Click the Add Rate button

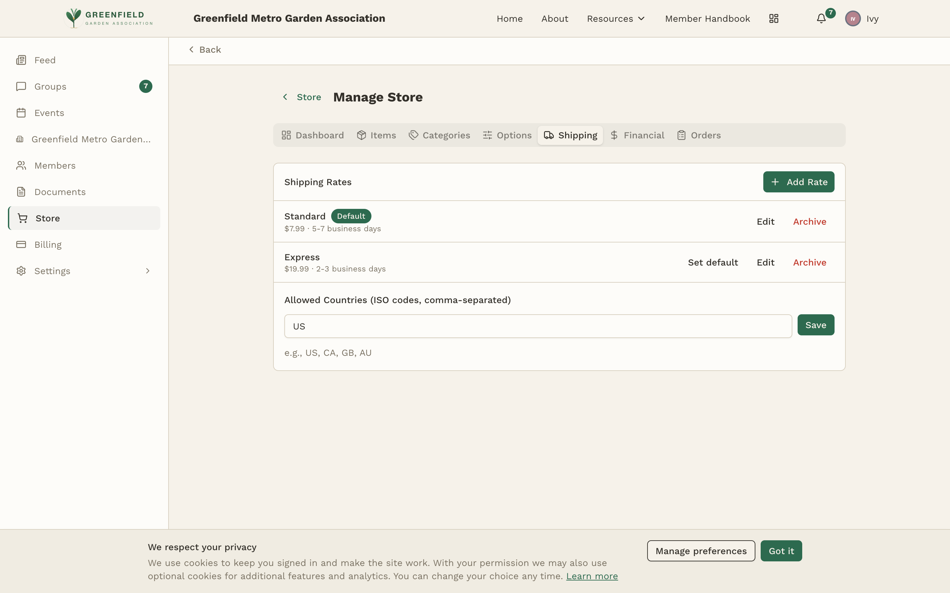[x=799, y=182]
